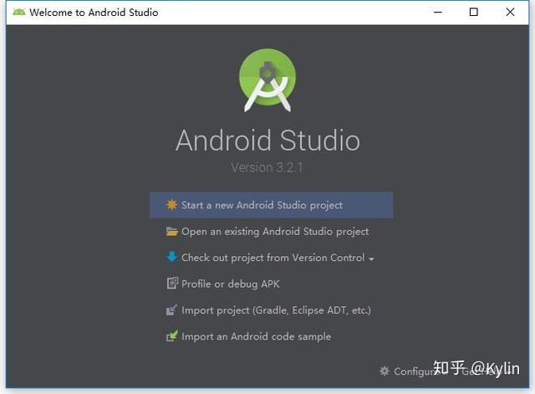
Task: Minimize the Welcome to Android Studio window
Action: tap(438, 13)
